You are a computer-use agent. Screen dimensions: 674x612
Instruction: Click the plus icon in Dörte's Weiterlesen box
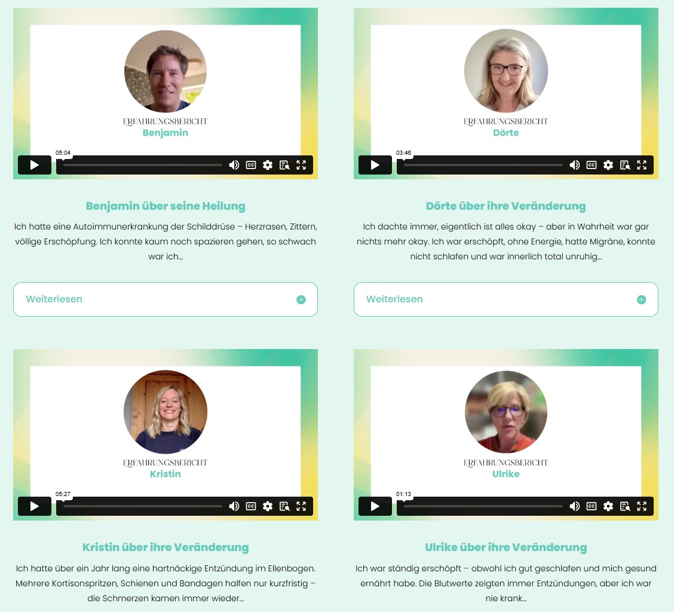641,300
